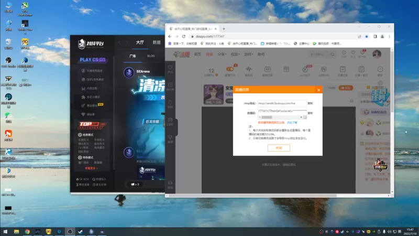This screenshot has height=236, width=419.
Task: Collapse the Douyu left sidebar via its handle
Action: (177, 127)
